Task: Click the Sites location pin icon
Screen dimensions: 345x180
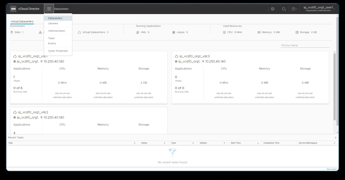Action: [12, 32]
